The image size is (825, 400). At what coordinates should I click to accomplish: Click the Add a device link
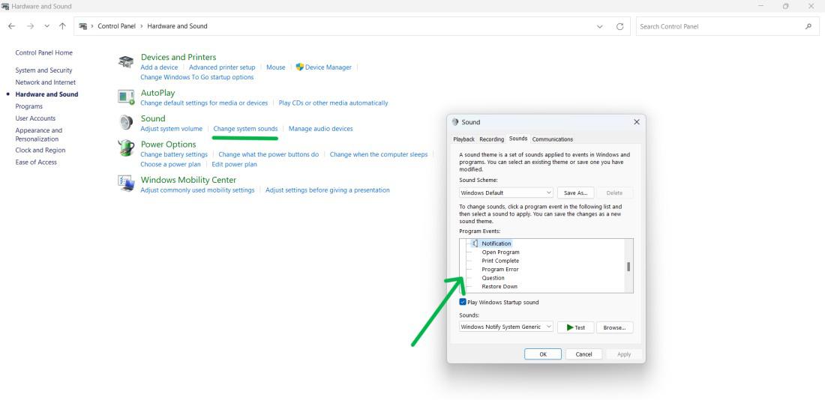tap(159, 67)
